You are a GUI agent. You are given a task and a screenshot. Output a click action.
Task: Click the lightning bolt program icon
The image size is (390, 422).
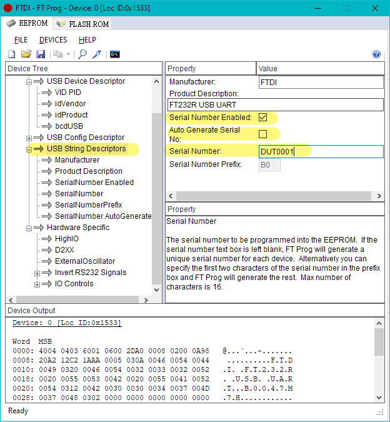pyautogui.click(x=96, y=54)
